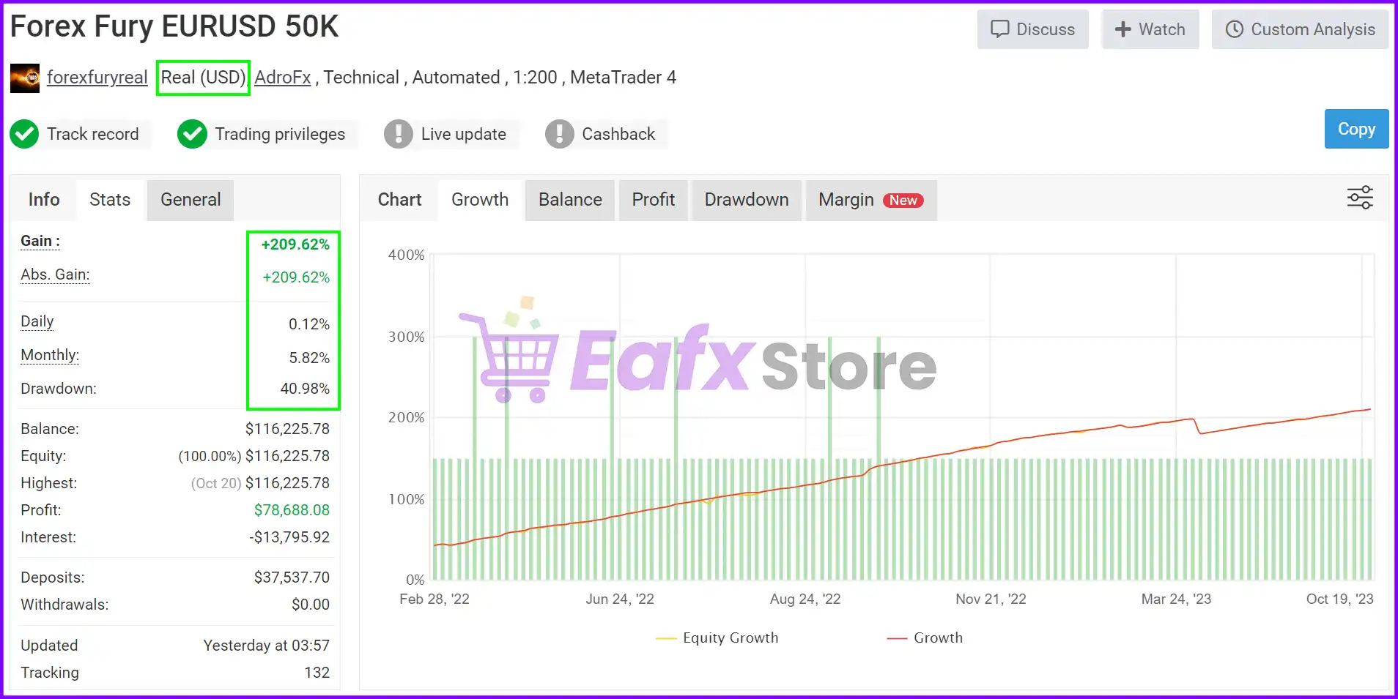1398x699 pixels.
Task: Click the forexfuryreal avatar thumbnail
Action: tap(25, 78)
